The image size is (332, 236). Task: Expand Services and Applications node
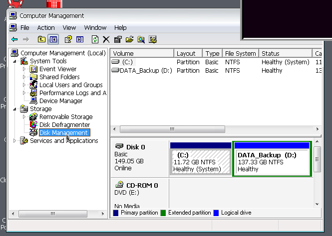click(14, 140)
